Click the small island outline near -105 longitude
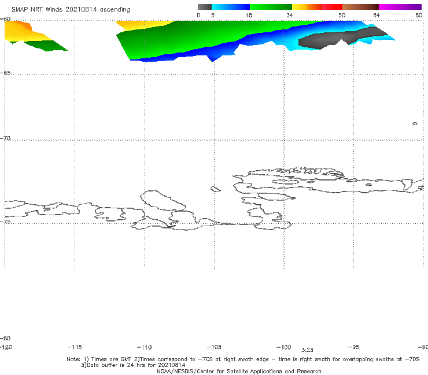This screenshot has height=375, width=428. pyautogui.click(x=215, y=189)
